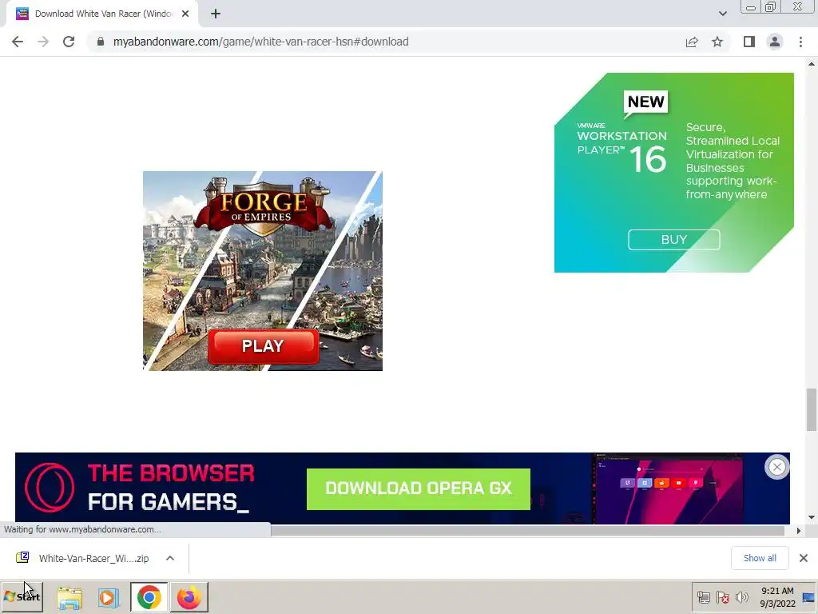
Task: Open volume control in system tray
Action: [741, 597]
